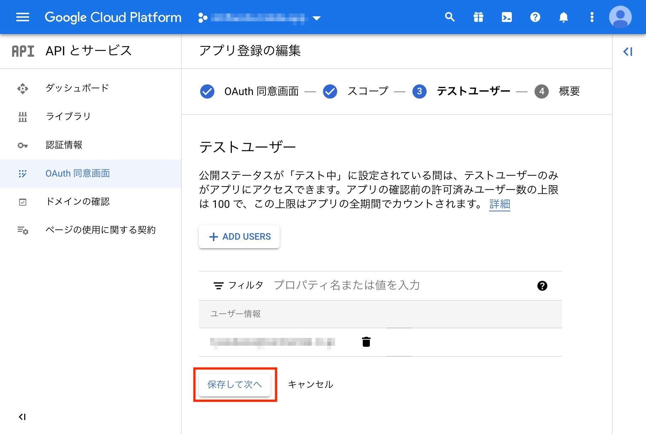Select OAuth 同意画面 in the sidebar
The width and height of the screenshot is (646, 434).
(x=91, y=173)
